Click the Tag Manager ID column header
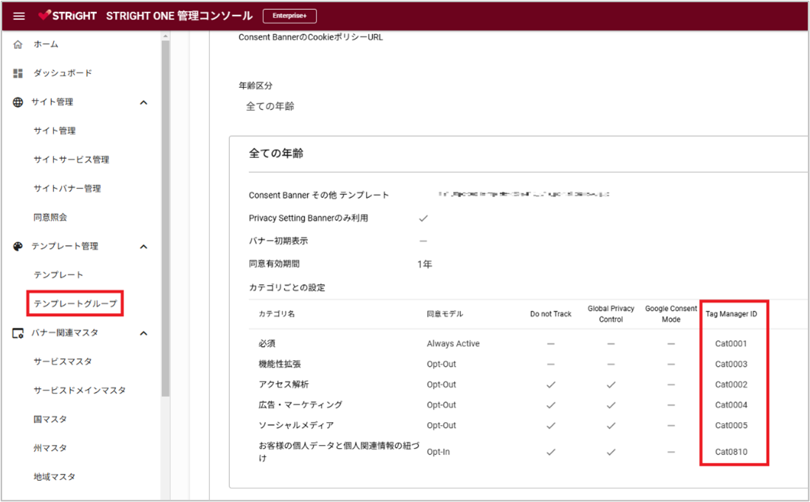The image size is (810, 502). click(x=732, y=314)
